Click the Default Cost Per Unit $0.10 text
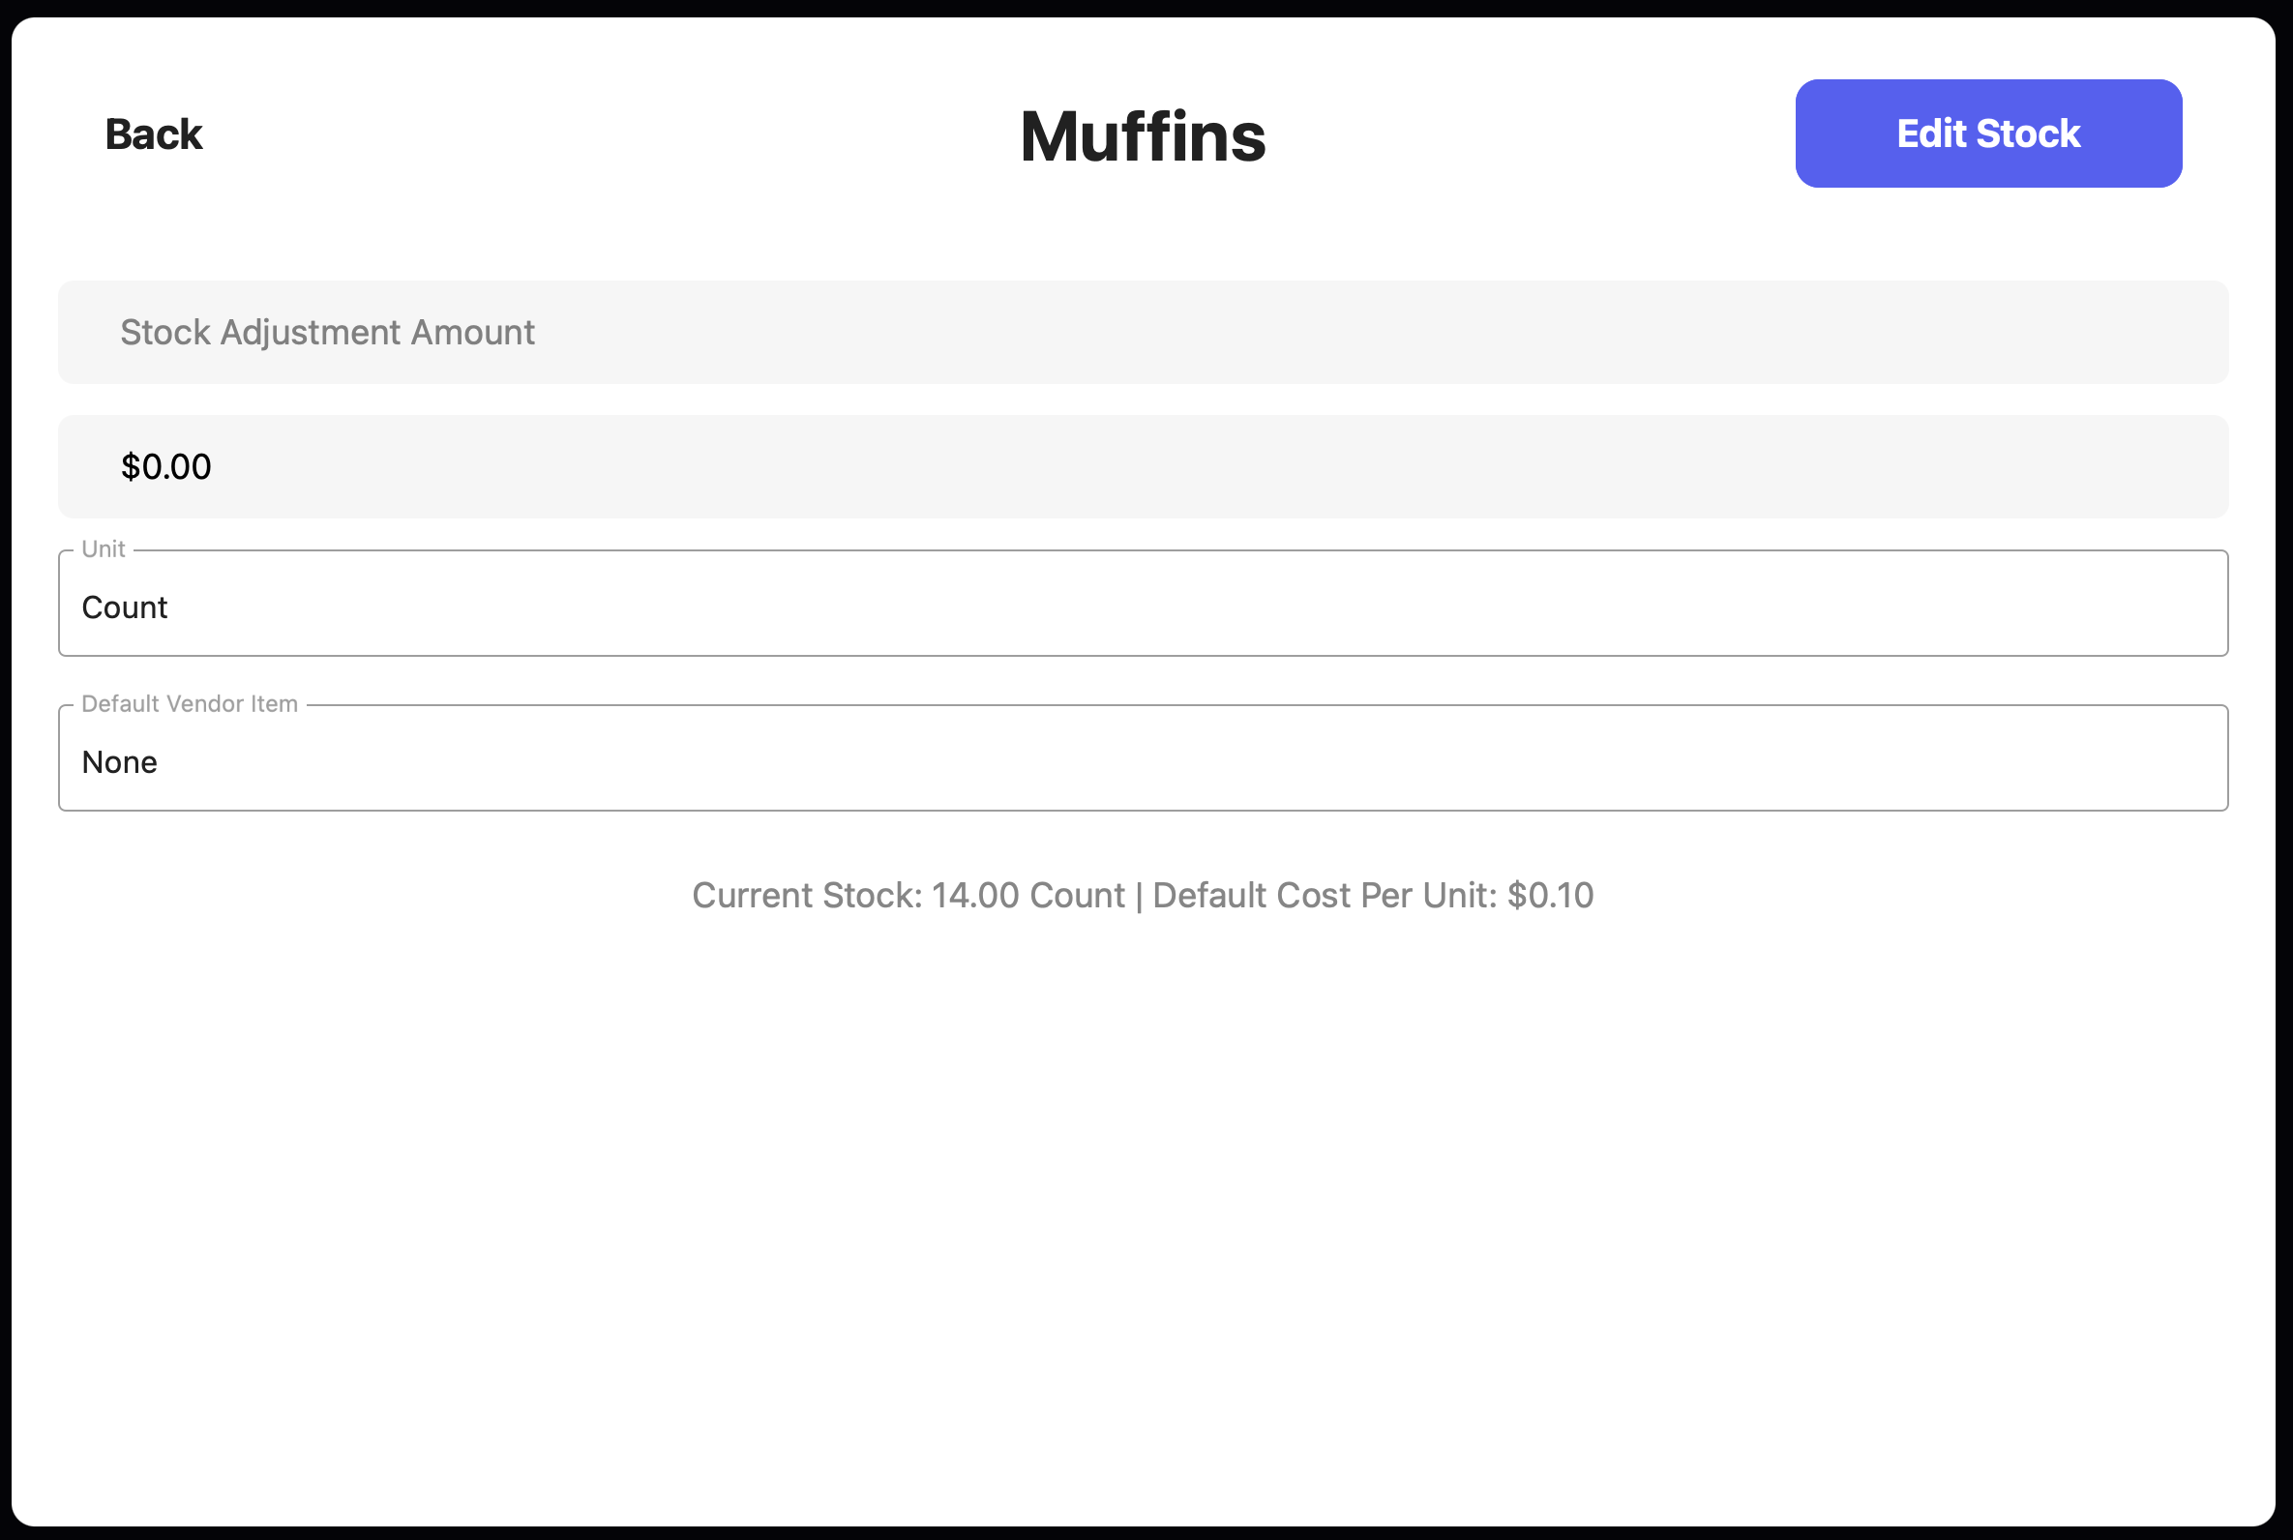Viewport: 2293px width, 1540px height. pos(1373,896)
